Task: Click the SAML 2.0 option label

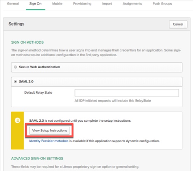Action: [x=26, y=81]
